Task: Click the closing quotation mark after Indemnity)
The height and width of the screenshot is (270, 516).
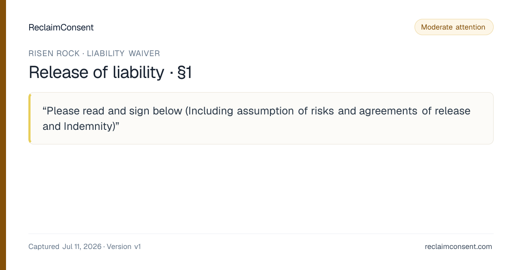Action: [117, 124]
